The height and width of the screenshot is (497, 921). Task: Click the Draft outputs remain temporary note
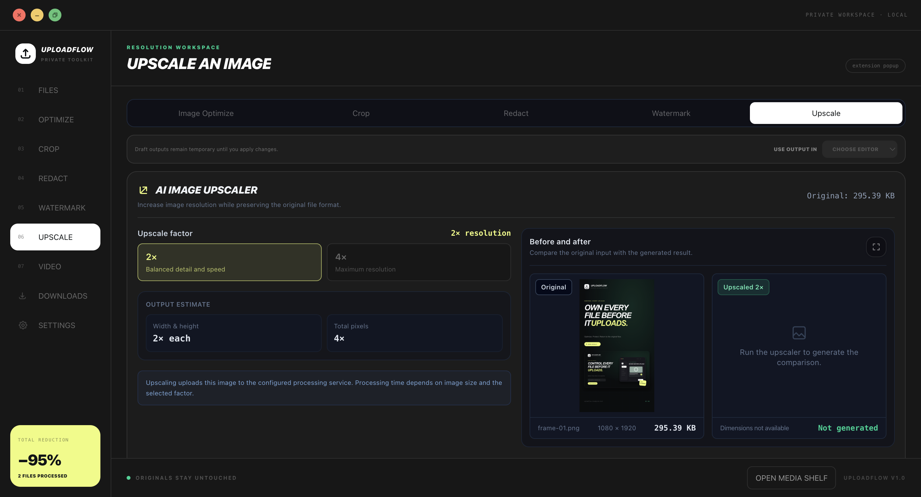(206, 149)
